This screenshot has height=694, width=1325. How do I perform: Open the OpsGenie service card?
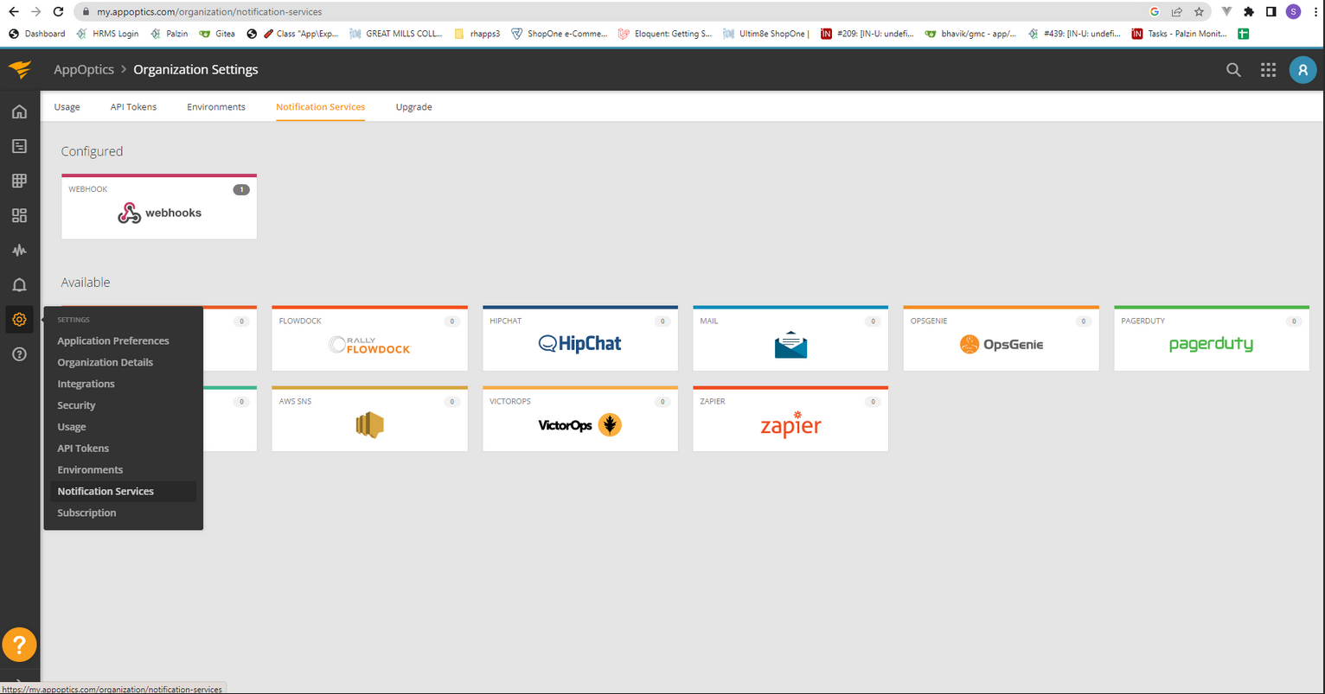(x=1001, y=339)
